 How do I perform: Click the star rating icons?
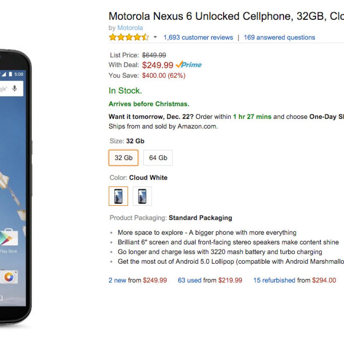point(129,37)
